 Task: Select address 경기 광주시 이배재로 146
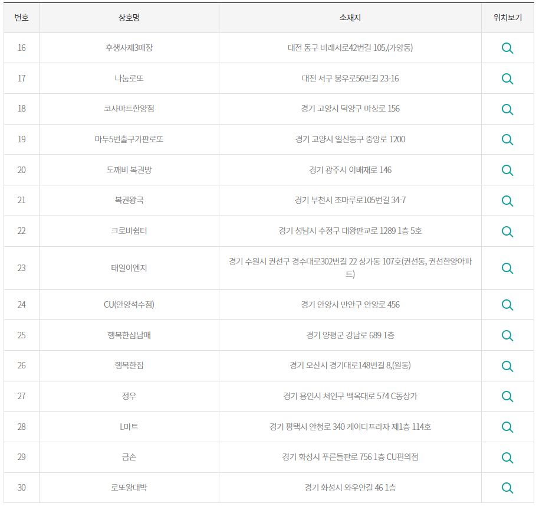pos(350,170)
